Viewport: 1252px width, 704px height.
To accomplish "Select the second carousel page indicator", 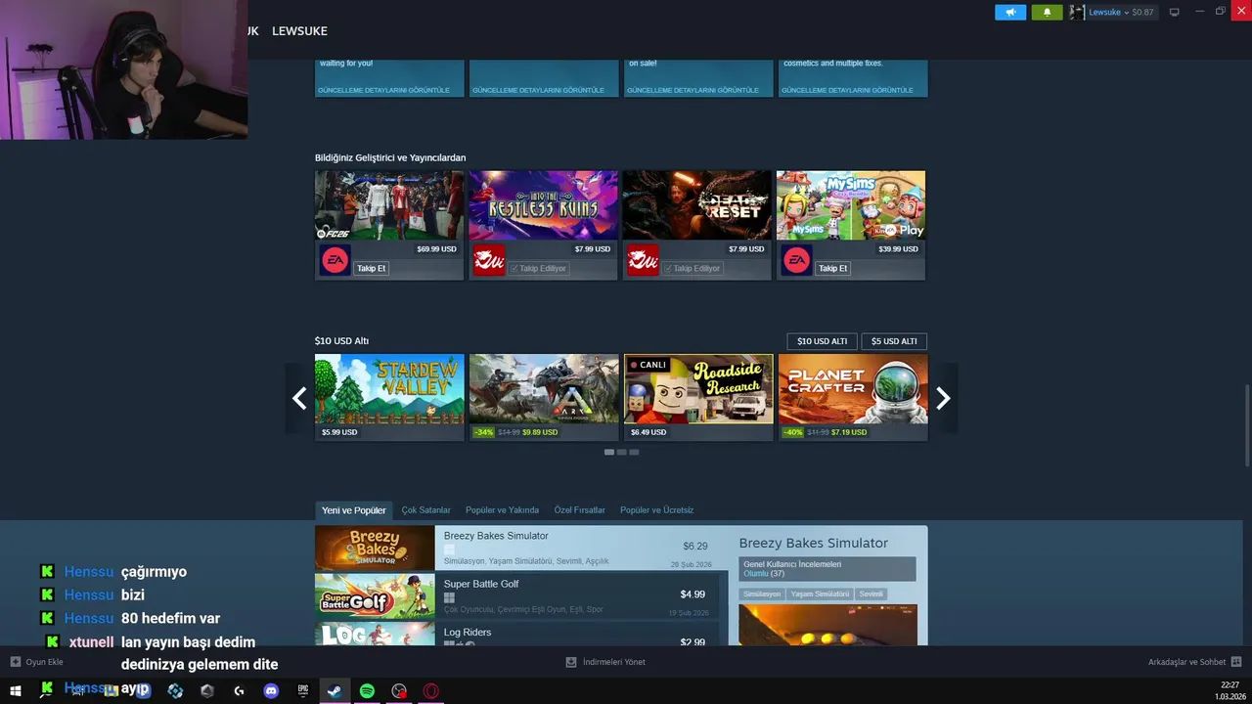I will click(621, 452).
